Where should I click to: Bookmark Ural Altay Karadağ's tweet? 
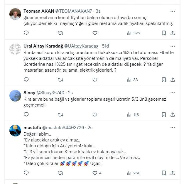click(x=164, y=80)
